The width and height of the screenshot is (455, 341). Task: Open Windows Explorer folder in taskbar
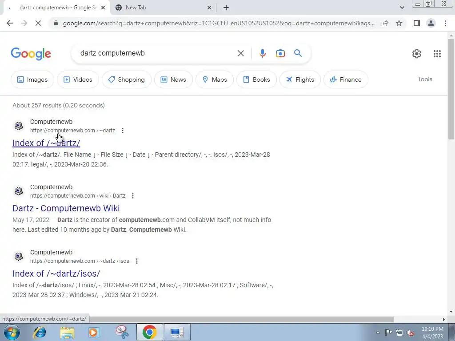tap(67, 332)
